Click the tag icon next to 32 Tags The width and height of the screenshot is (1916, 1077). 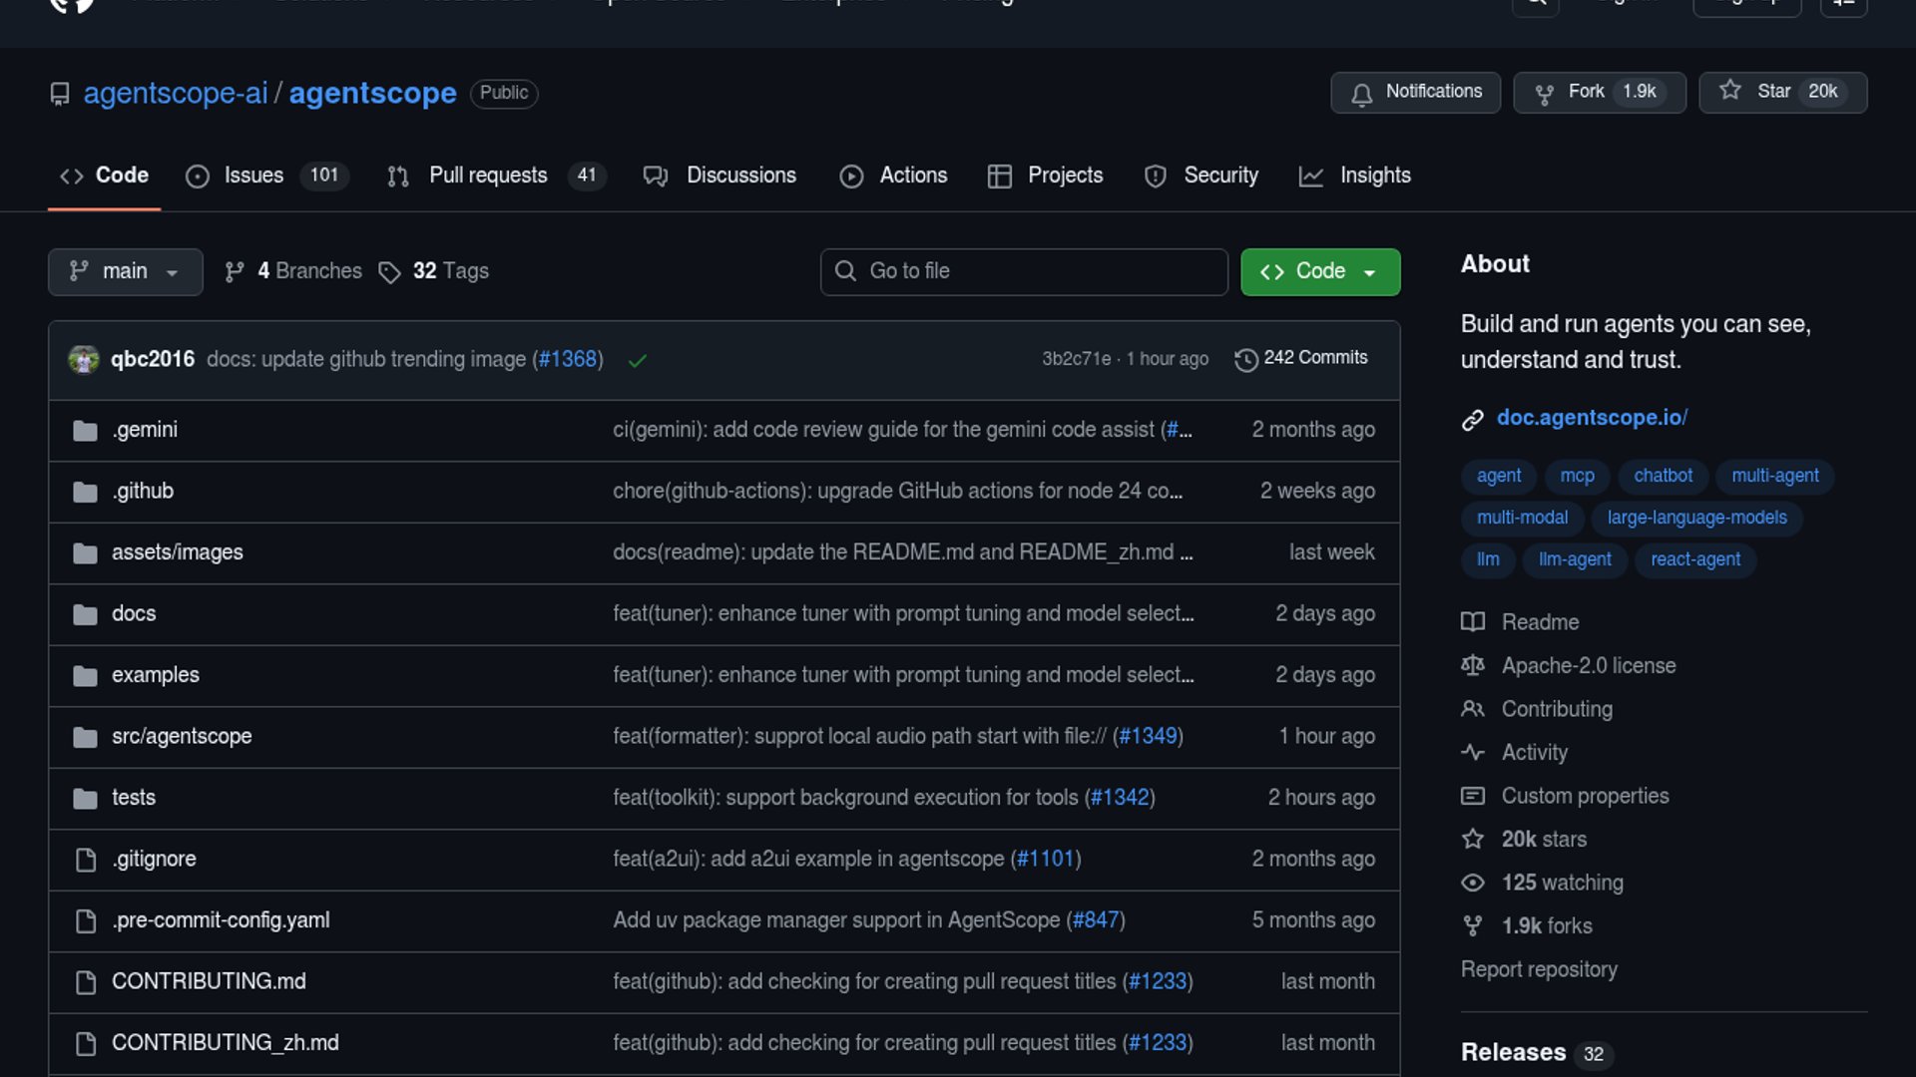[x=389, y=272]
